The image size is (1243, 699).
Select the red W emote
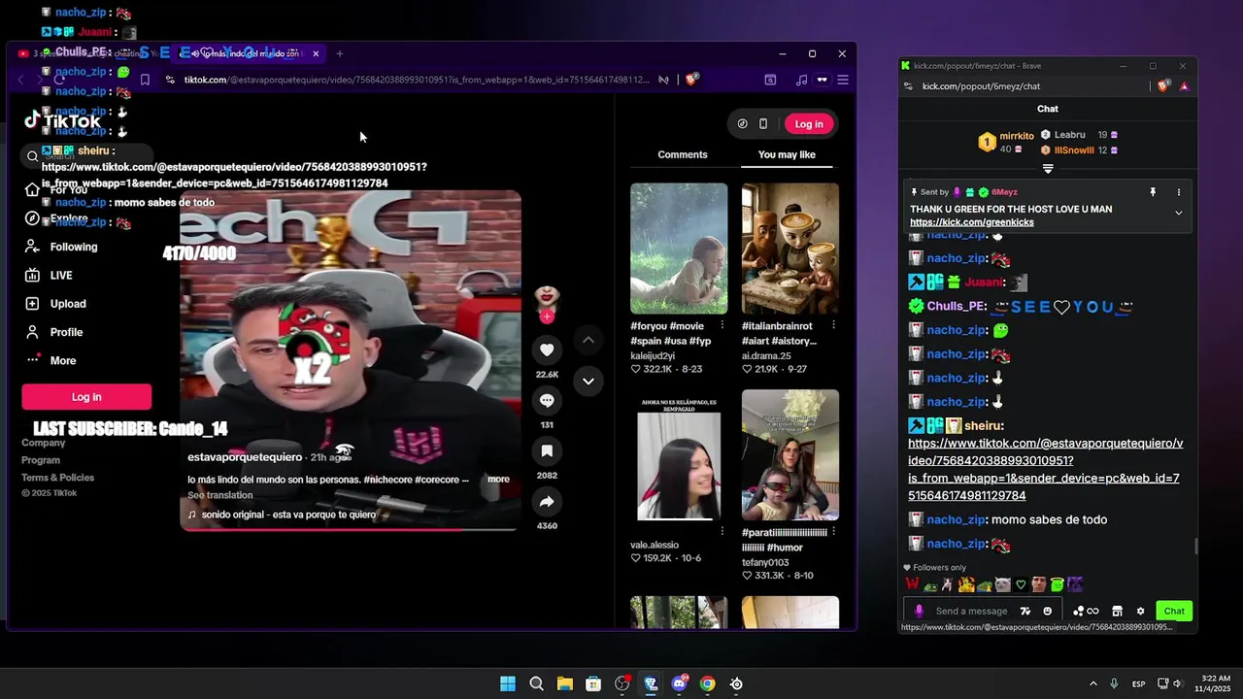pos(912,584)
